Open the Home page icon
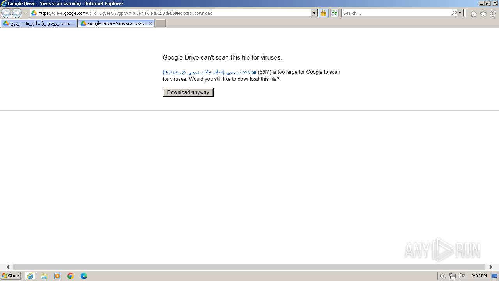This screenshot has width=499, height=281. pyautogui.click(x=473, y=14)
